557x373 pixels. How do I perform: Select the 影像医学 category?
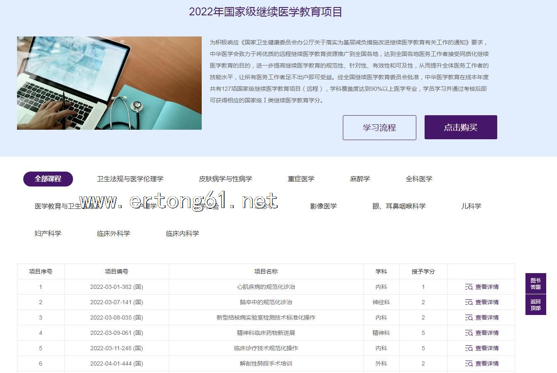click(x=323, y=206)
